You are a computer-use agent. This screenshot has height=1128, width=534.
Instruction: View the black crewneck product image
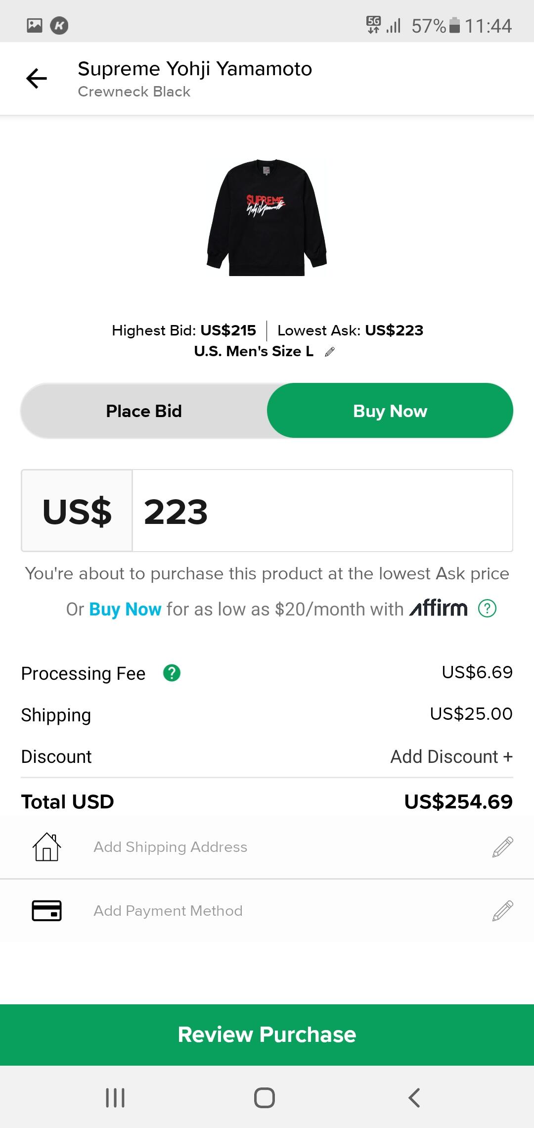[267, 218]
